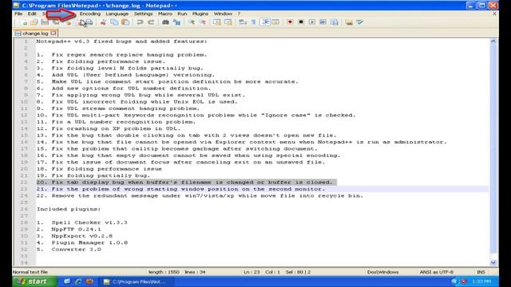Click the Dos\Windows line ending status entry
The height and width of the screenshot is (287, 511).
point(382,272)
